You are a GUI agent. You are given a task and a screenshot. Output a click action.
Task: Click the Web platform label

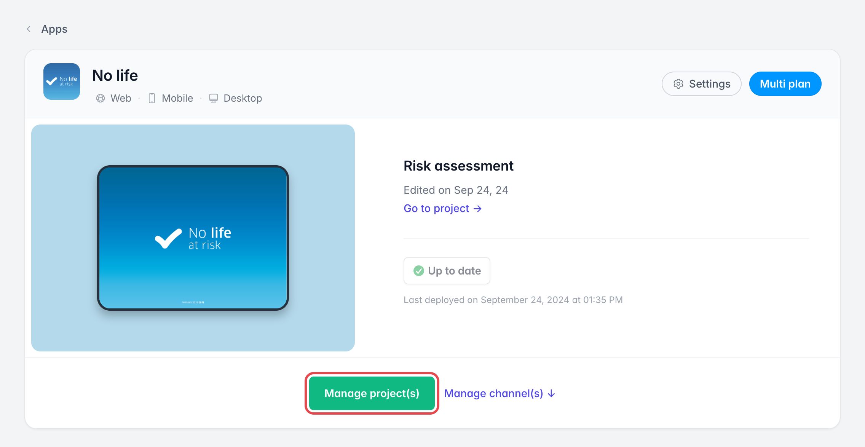[x=121, y=98]
